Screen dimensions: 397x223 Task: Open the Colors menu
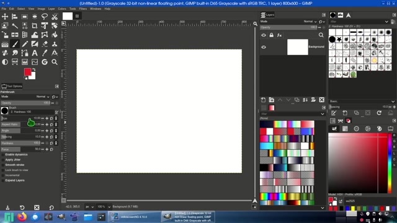point(62,9)
